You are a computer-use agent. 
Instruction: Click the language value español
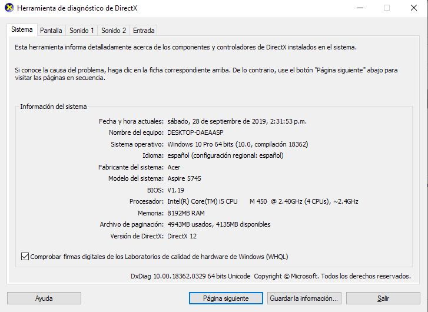tap(225, 155)
